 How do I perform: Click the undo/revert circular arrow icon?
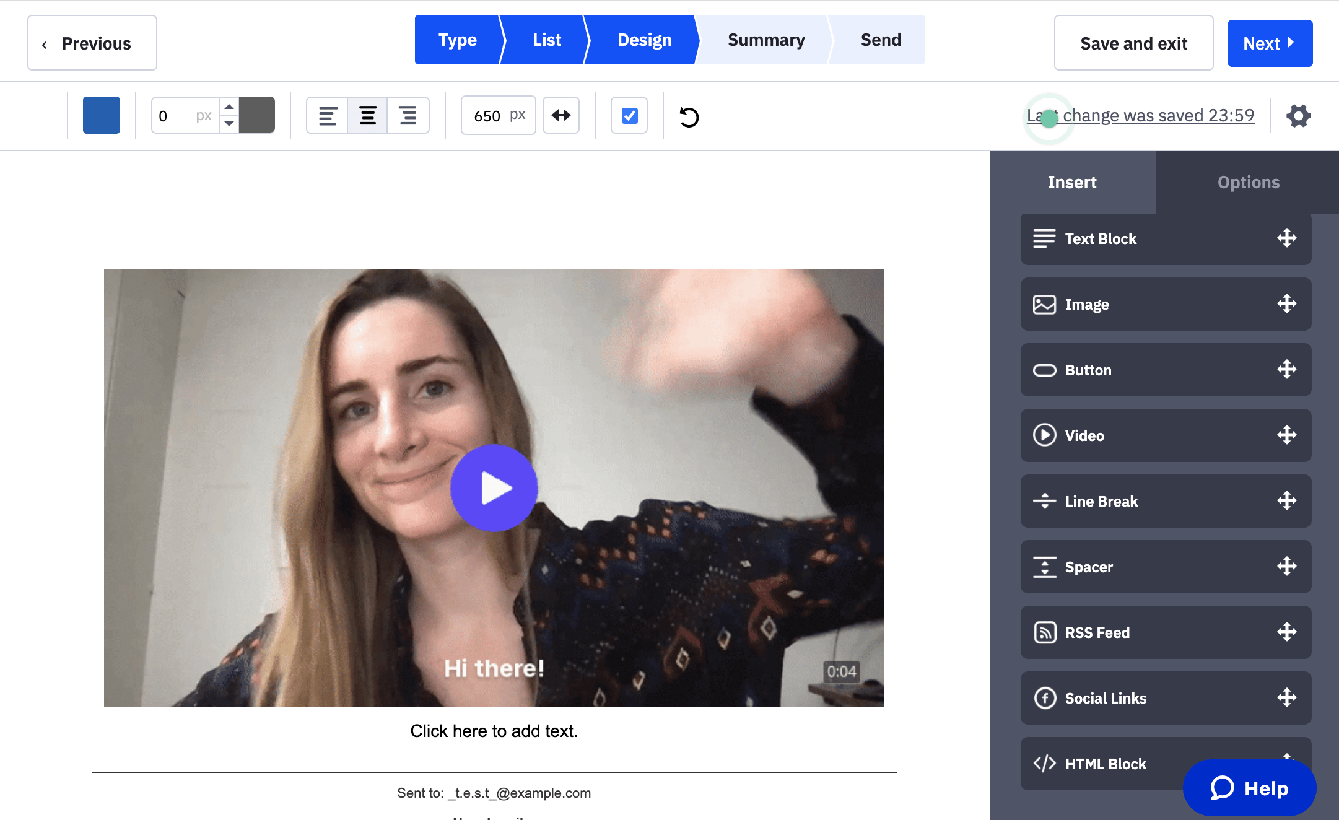[689, 116]
